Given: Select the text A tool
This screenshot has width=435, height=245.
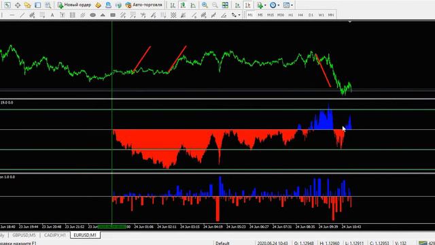Looking at the screenshot, I should click(52, 15).
